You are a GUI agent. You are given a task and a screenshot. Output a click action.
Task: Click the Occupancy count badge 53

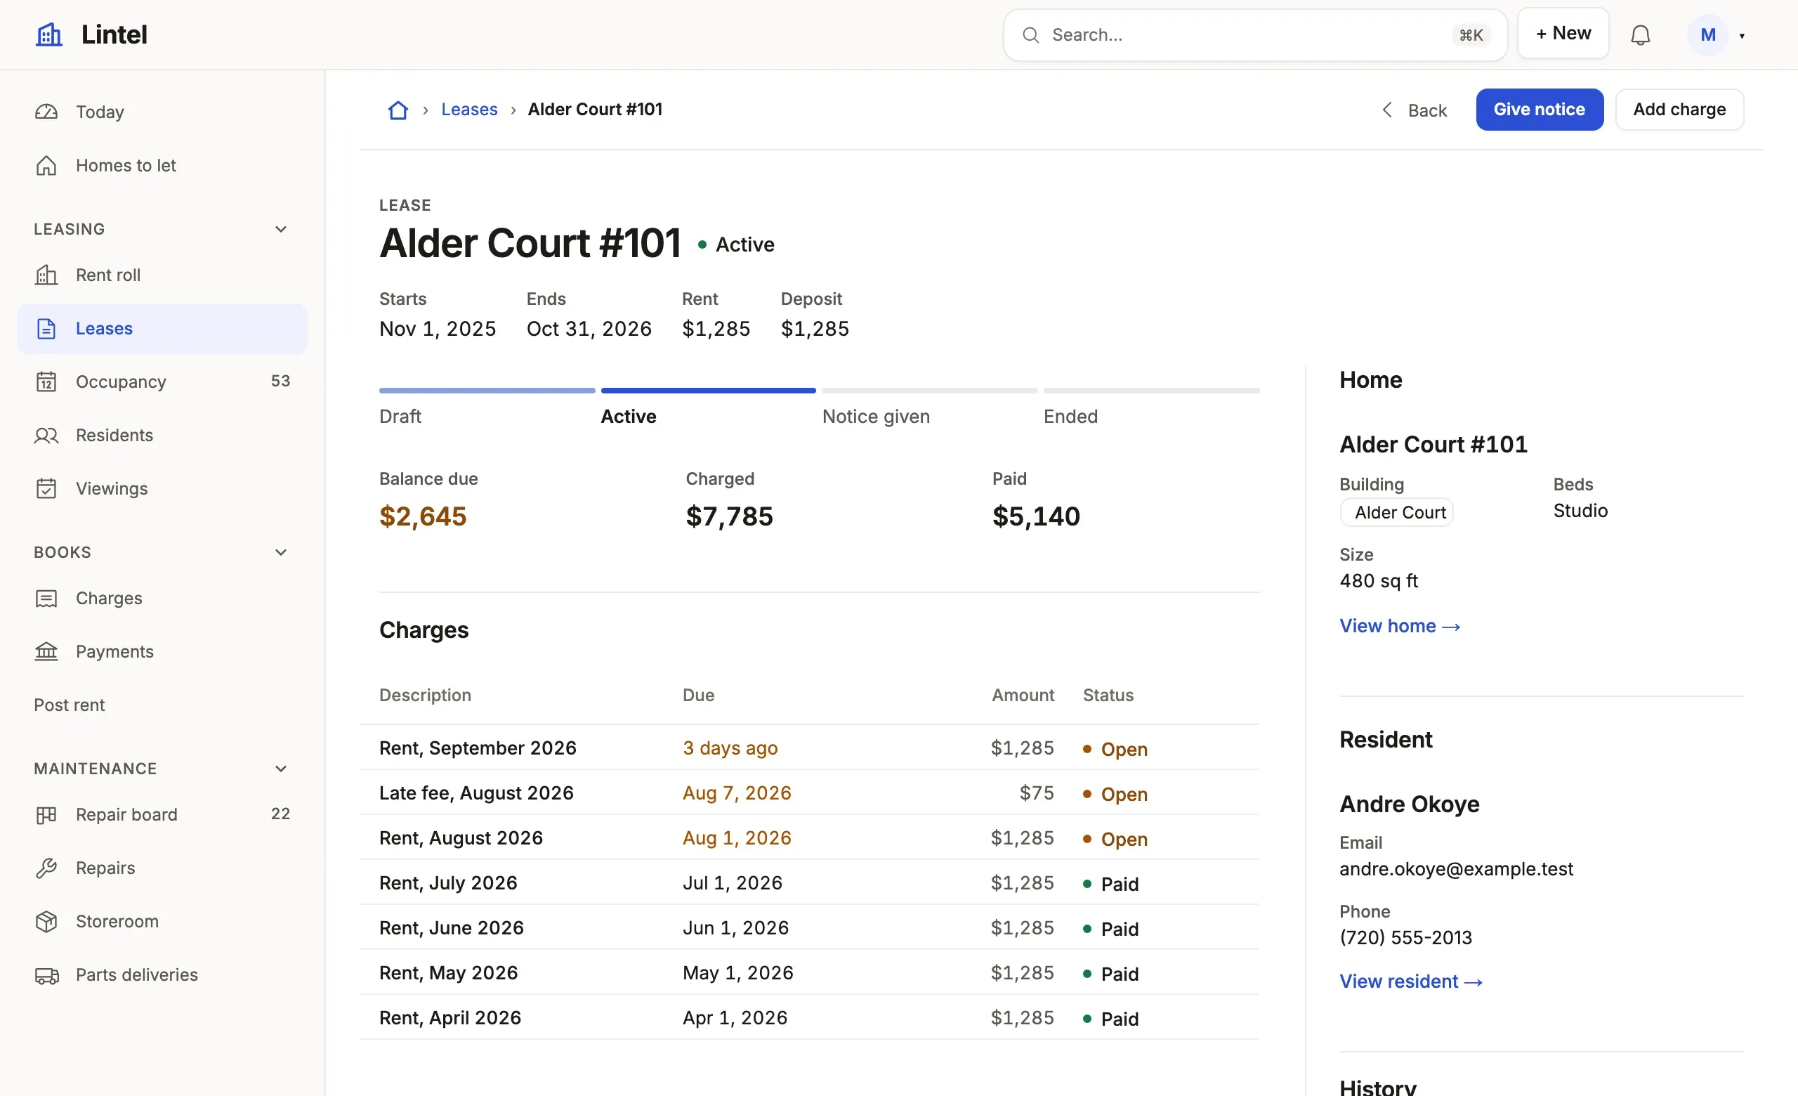pos(280,381)
